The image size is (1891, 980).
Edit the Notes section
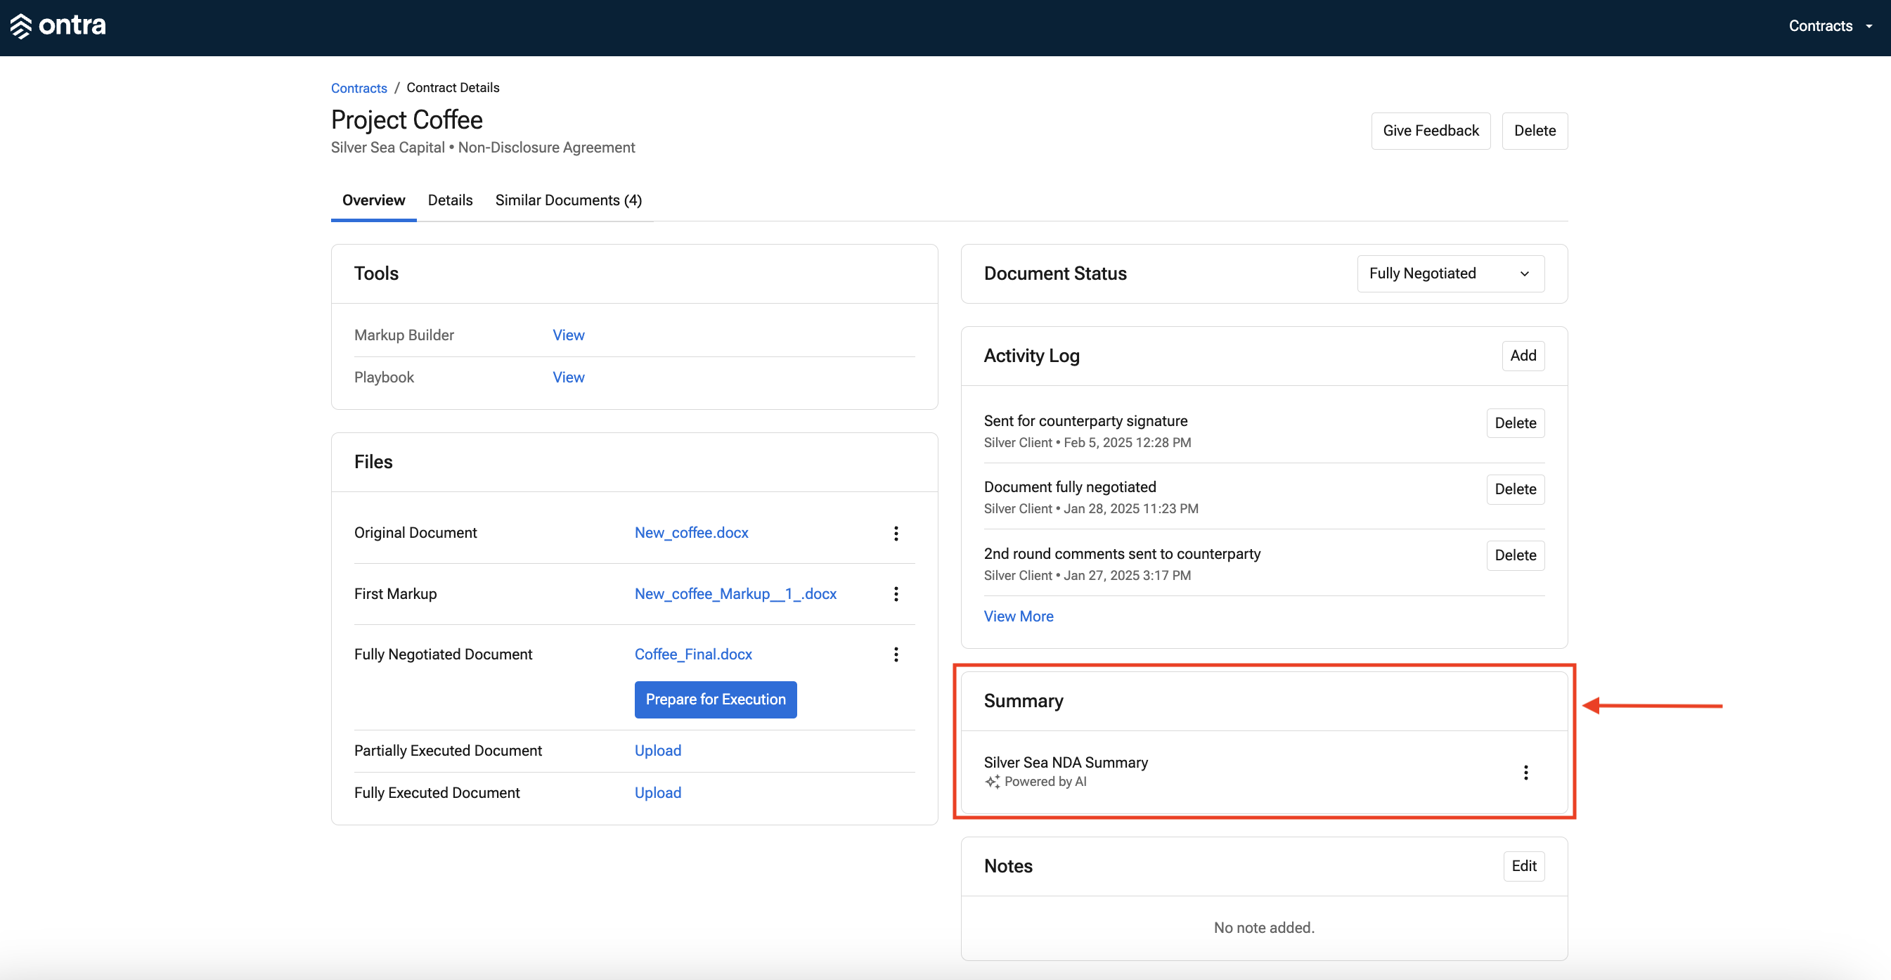tap(1523, 866)
